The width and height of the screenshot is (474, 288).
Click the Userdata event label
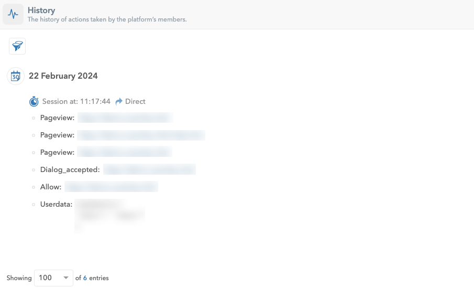pos(56,205)
